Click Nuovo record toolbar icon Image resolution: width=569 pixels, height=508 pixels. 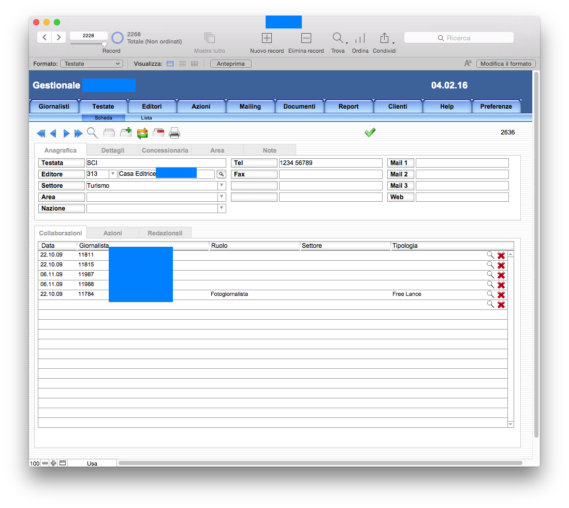pos(267,38)
